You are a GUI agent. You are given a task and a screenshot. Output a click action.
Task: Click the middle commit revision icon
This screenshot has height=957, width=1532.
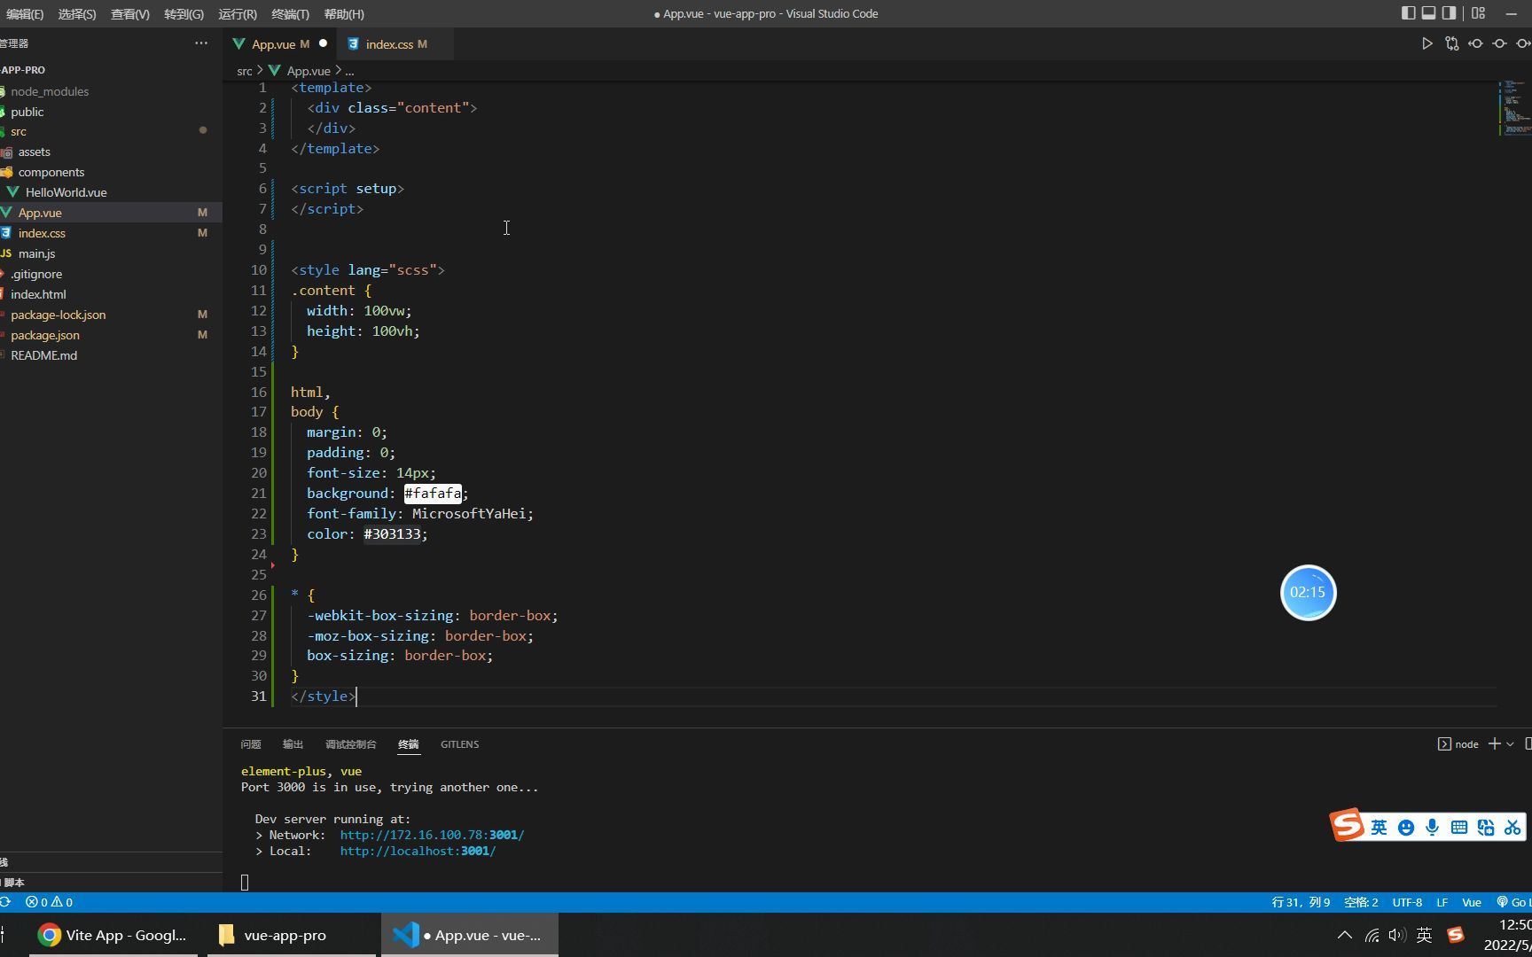pyautogui.click(x=1499, y=43)
